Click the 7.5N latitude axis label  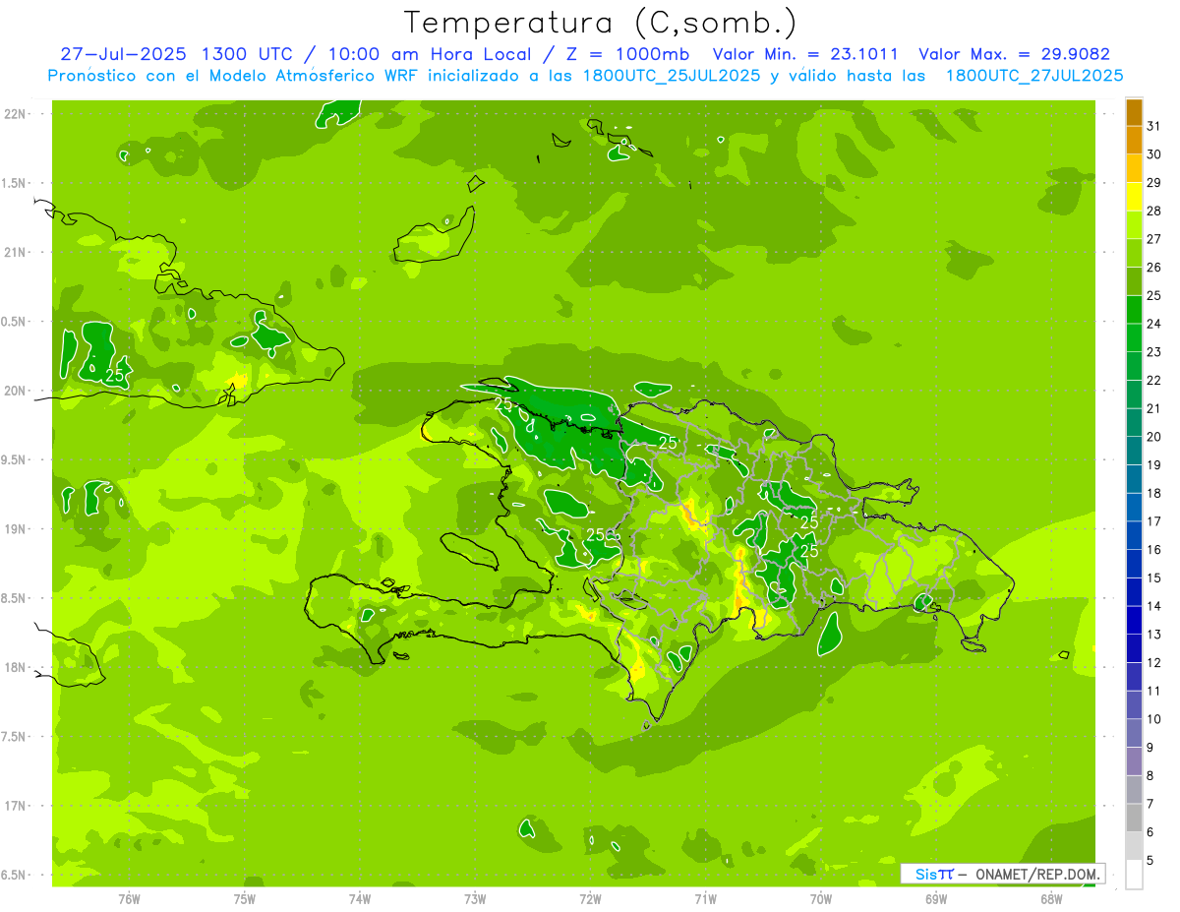(14, 737)
